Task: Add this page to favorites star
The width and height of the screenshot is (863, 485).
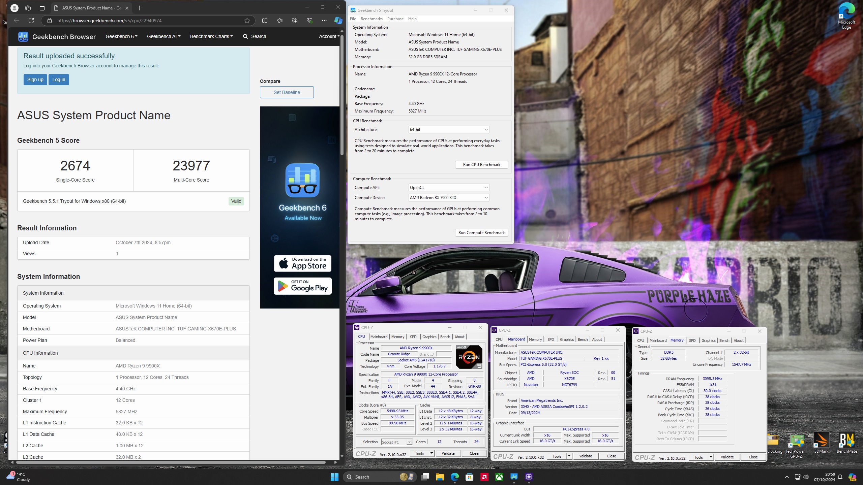Action: pos(247,21)
